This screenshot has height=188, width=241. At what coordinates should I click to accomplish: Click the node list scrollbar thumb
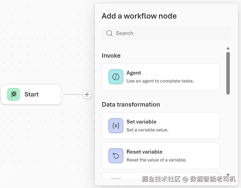[x=228, y=73]
